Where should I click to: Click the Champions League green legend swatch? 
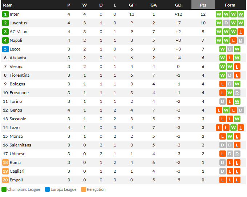4,189
